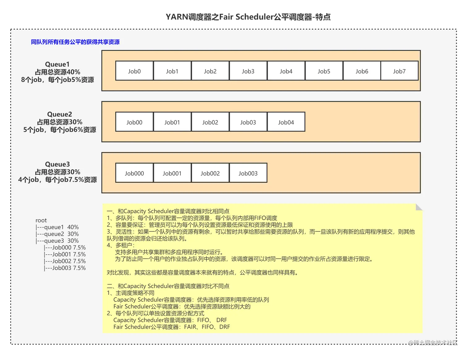
Task: Select the root node in the tree
Action: tap(41, 220)
